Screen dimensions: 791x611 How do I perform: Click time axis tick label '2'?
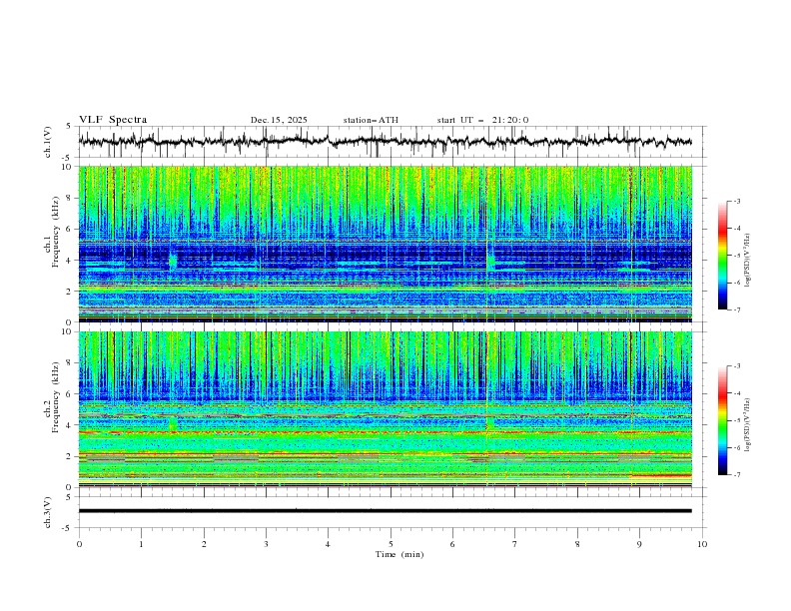coord(204,544)
